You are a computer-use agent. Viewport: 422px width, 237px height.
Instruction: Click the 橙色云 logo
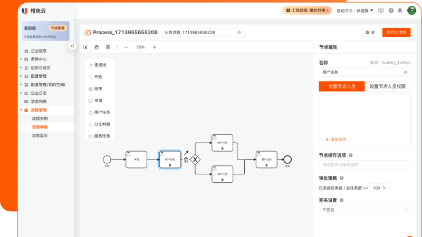34,11
